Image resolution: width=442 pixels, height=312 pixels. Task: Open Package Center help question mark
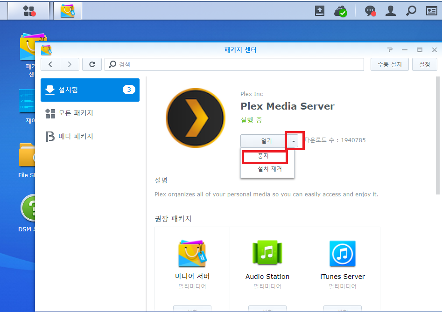[x=390, y=50]
